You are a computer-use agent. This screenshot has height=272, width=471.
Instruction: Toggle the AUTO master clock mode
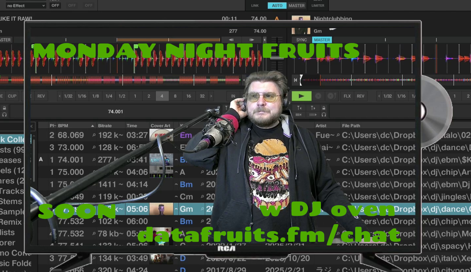[277, 6]
